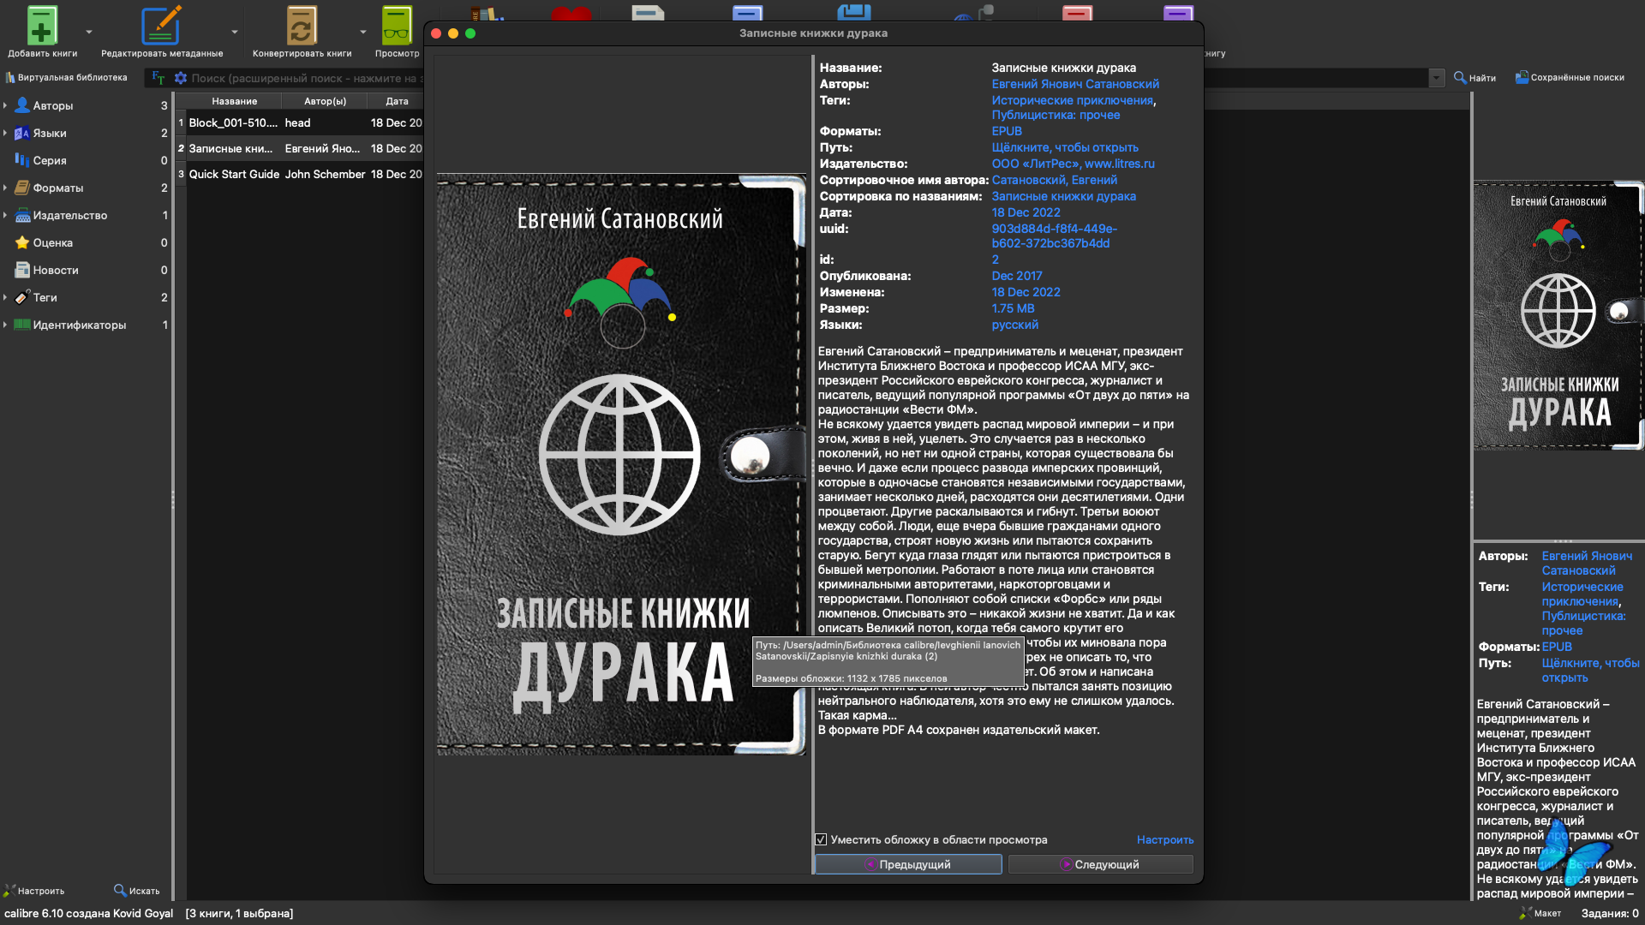Viewport: 1645px width, 925px height.
Task: Click the Настроить link in dialog
Action: tap(1164, 839)
